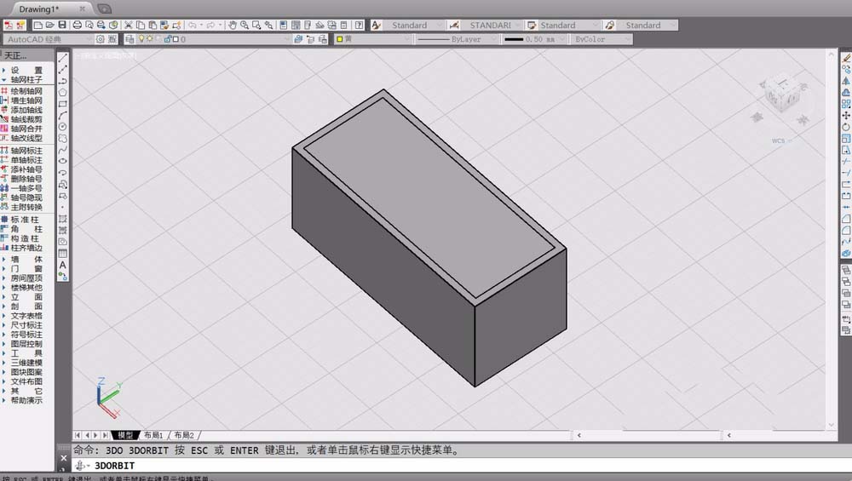Screen dimensions: 852x481
Task: Click the Undo arrow icon
Action: (x=192, y=25)
